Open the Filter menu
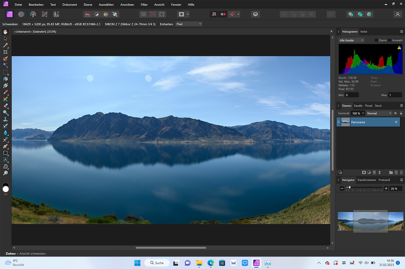Screen dimensions: 405x269 pos(144,5)
